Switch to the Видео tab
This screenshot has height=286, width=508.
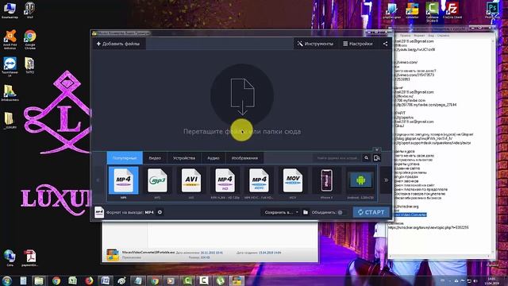pyautogui.click(x=155, y=158)
